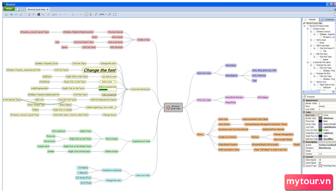Click the Cut scissors icon
The image size is (336, 194).
tap(21, 14)
